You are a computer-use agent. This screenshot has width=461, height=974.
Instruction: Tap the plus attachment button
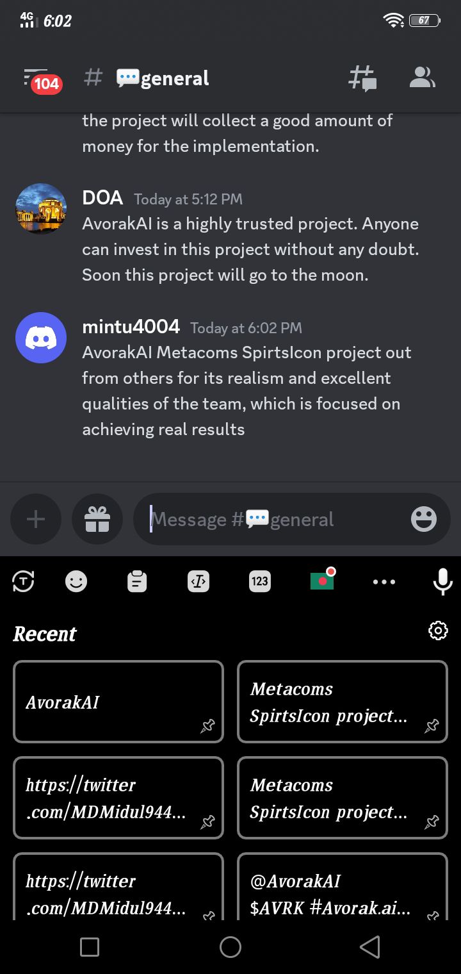[x=36, y=519]
